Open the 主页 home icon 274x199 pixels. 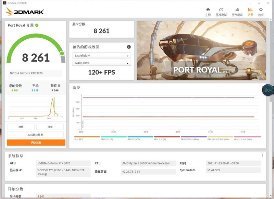click(x=208, y=10)
